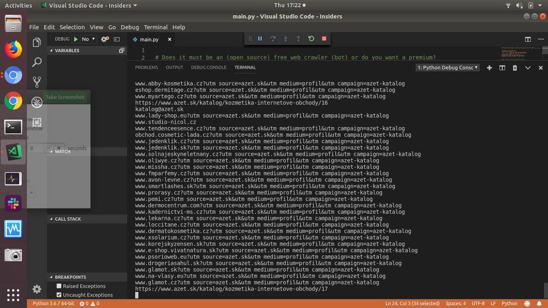Open editor More Actions ellipsis
This screenshot has width=548, height=308.
[541, 40]
